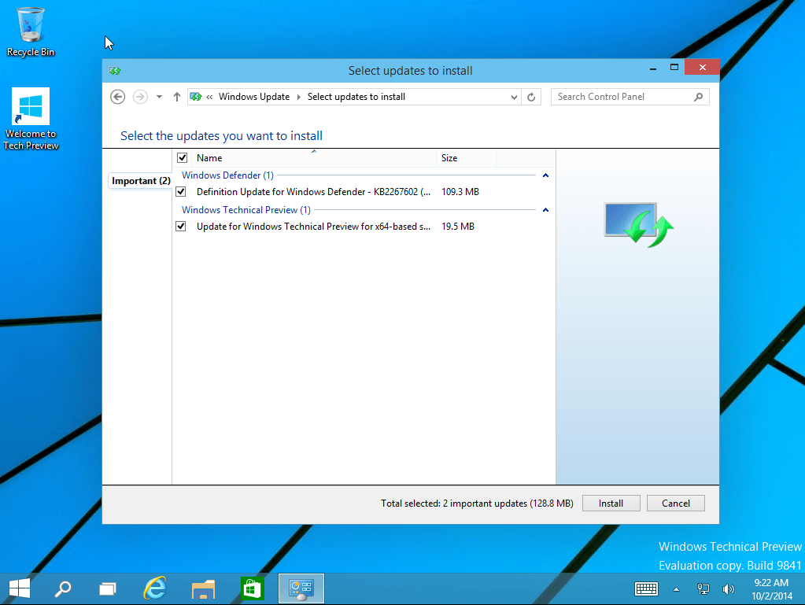Open the volume control tray icon

coord(728,589)
